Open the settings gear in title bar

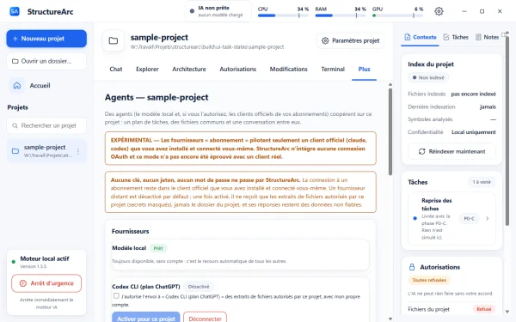click(439, 11)
